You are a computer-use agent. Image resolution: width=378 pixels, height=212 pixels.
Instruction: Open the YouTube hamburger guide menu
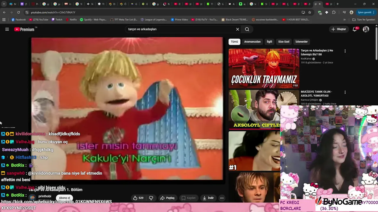pyautogui.click(x=7, y=29)
